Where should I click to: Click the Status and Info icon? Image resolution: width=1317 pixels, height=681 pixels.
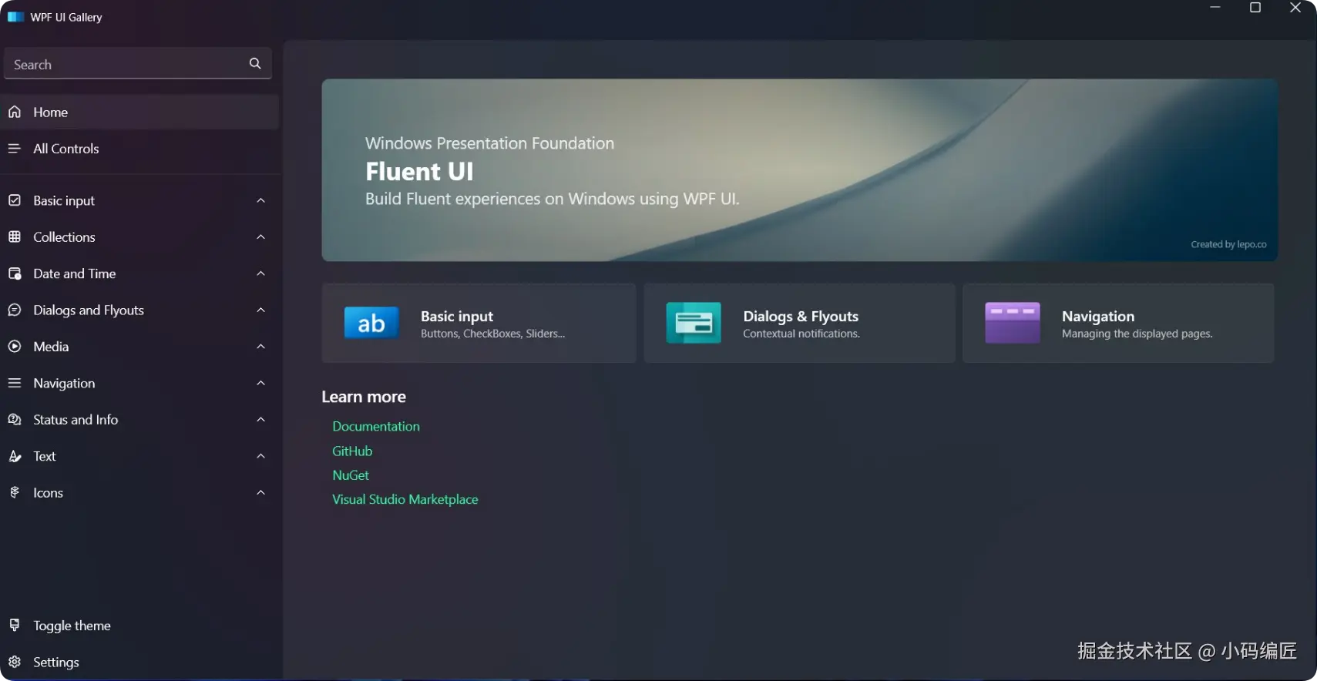(x=15, y=419)
